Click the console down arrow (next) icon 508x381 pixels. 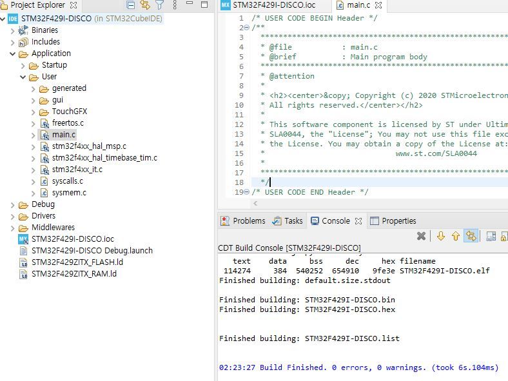[x=440, y=236]
